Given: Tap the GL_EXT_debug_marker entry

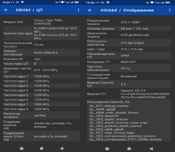Looking at the screenshot, I should click(x=109, y=106).
